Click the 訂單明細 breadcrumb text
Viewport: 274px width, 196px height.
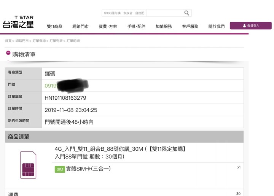point(73,41)
